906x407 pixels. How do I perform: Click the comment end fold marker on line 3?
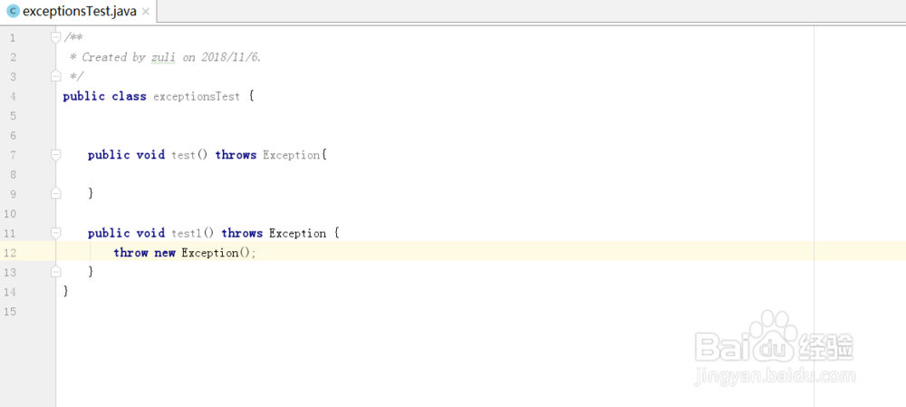[56, 76]
